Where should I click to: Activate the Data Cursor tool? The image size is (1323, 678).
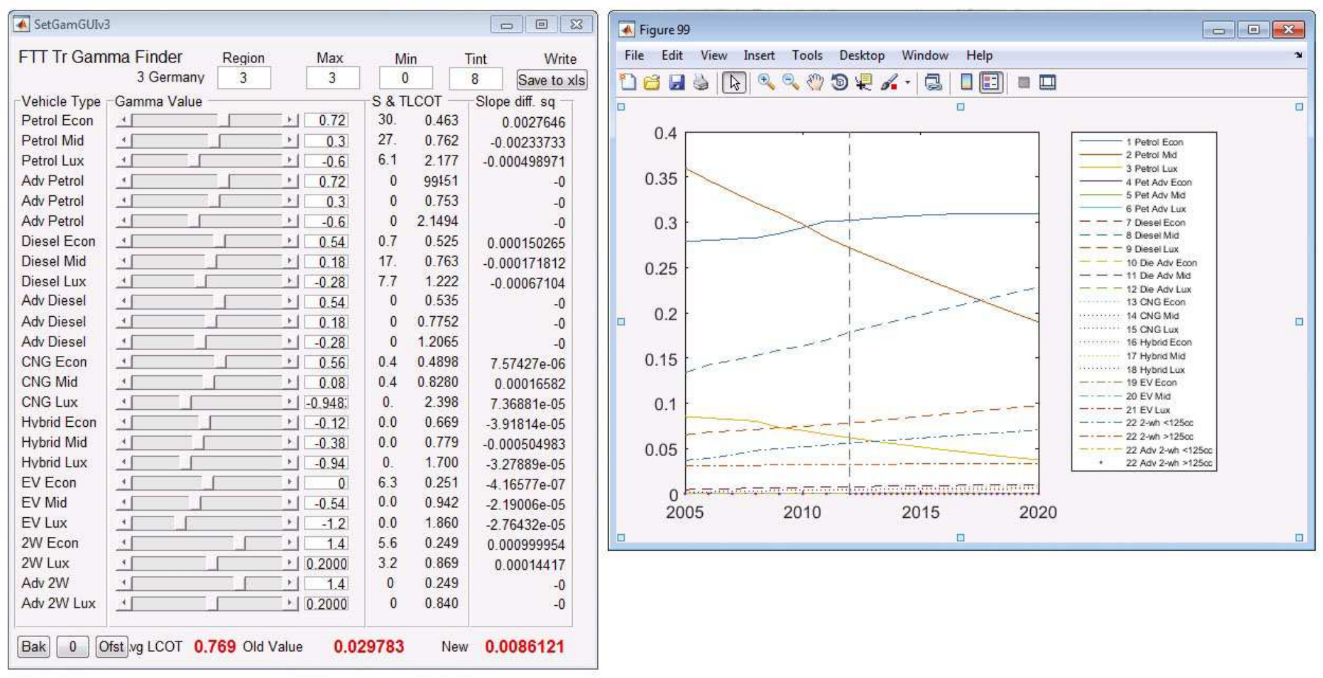coord(864,82)
